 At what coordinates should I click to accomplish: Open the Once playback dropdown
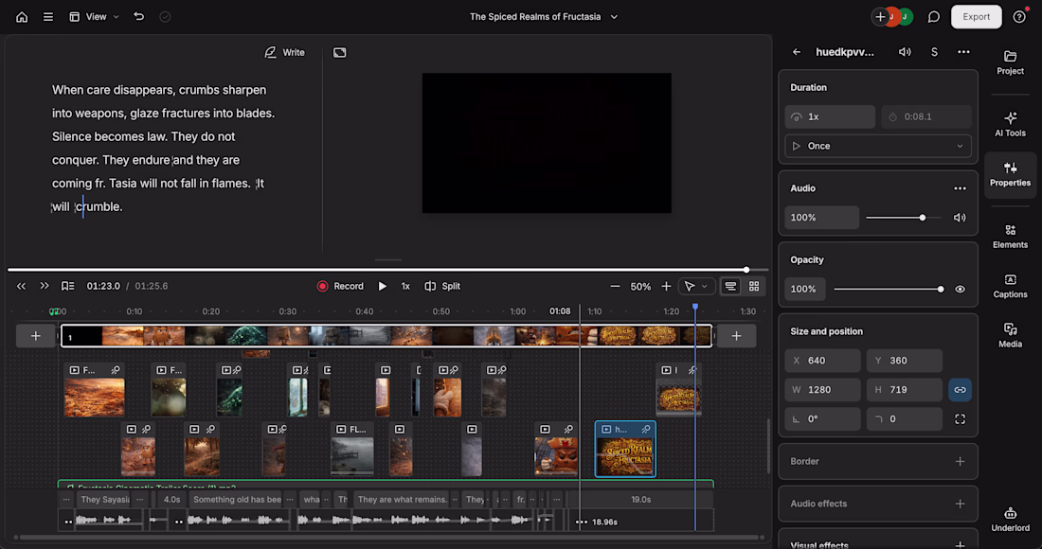[878, 146]
